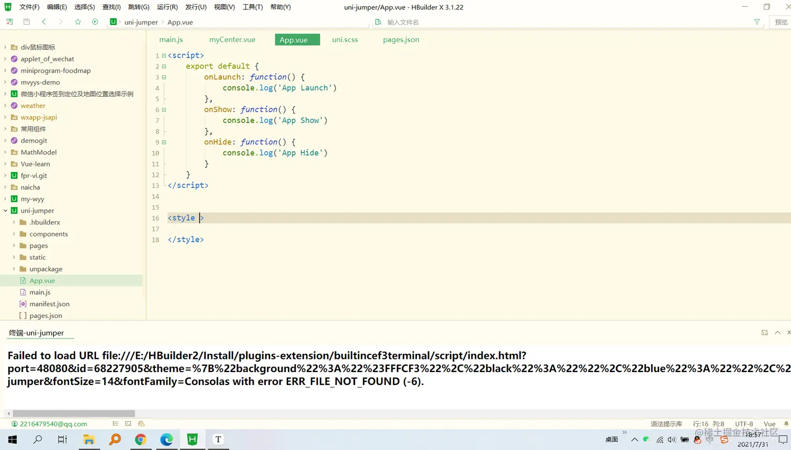The image size is (791, 450).
Task: Click the HBuilder X logo icon
Action: (x=8, y=7)
